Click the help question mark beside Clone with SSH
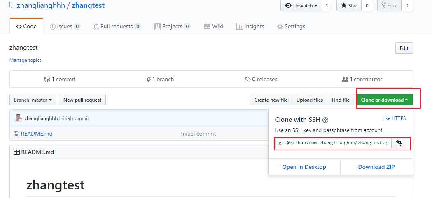Screen dimensions: 432x198 point(325,120)
